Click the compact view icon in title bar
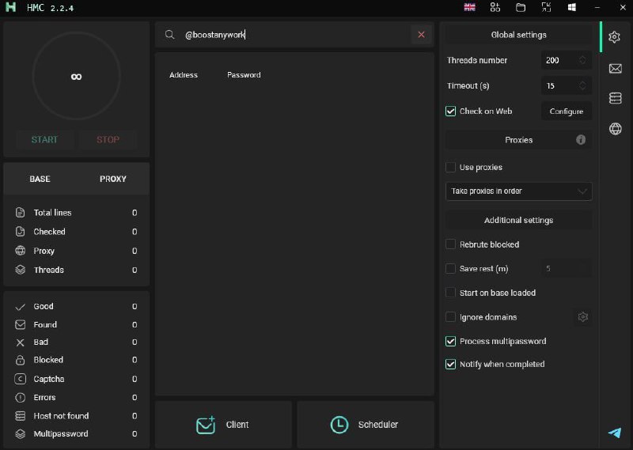This screenshot has width=633, height=450. click(x=546, y=7)
